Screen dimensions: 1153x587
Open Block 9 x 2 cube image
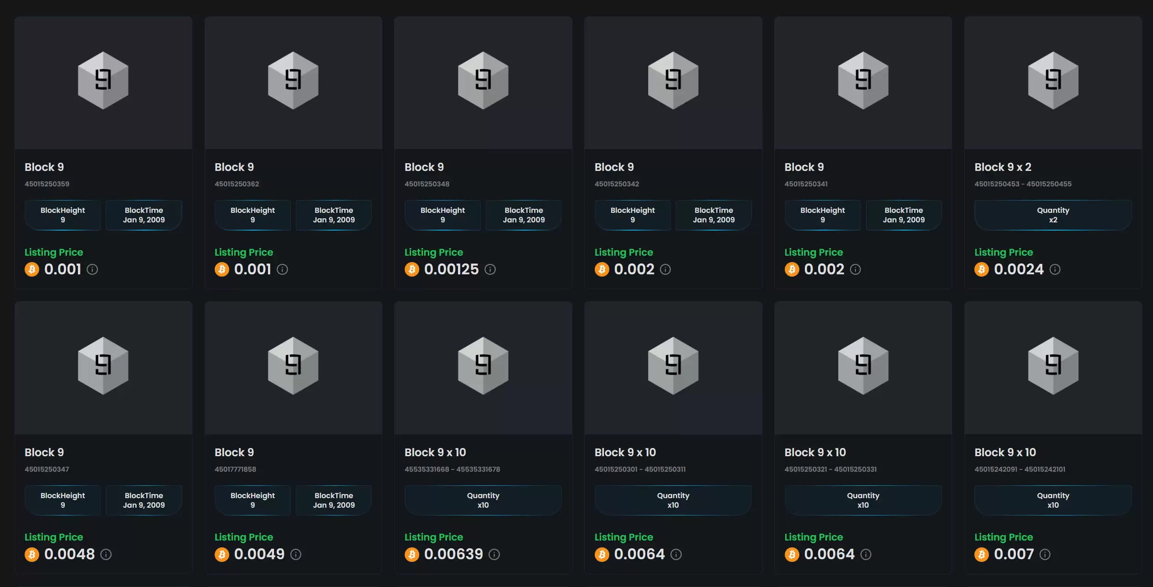click(x=1053, y=81)
